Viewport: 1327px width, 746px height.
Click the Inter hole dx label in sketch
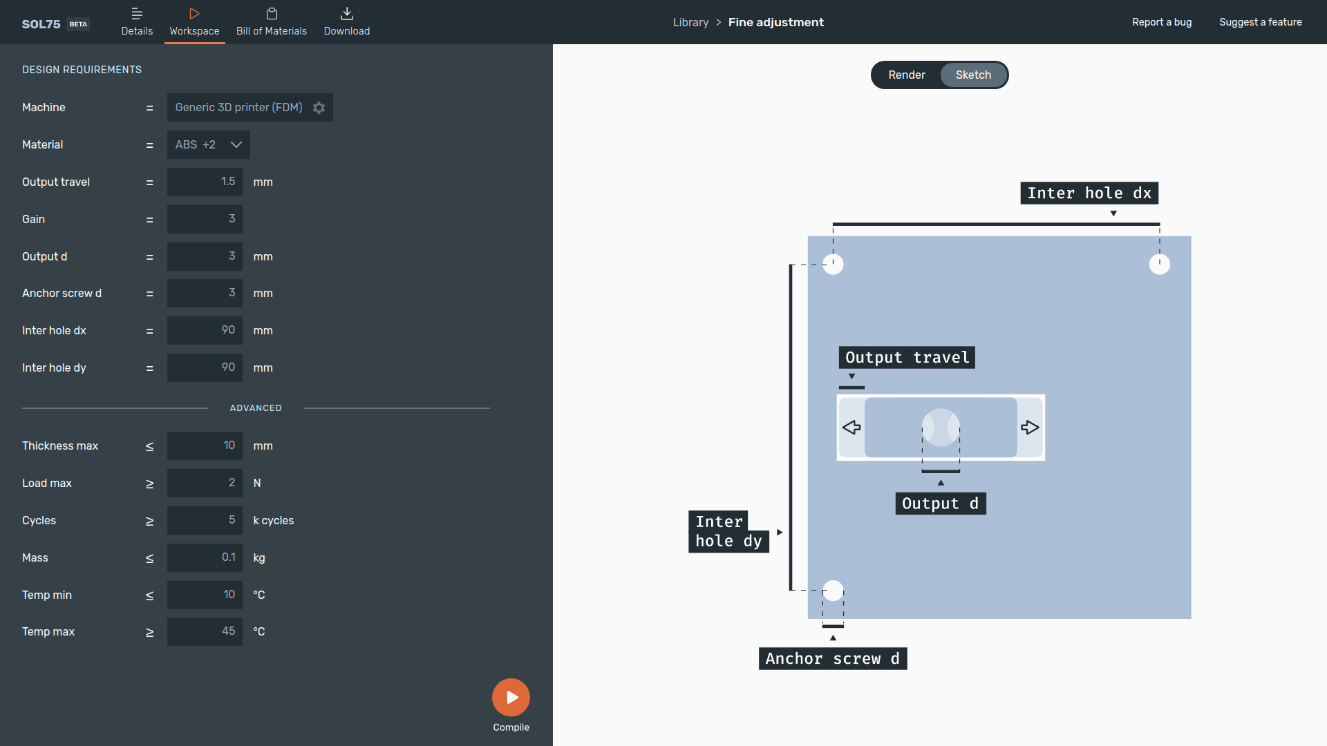(x=1089, y=193)
